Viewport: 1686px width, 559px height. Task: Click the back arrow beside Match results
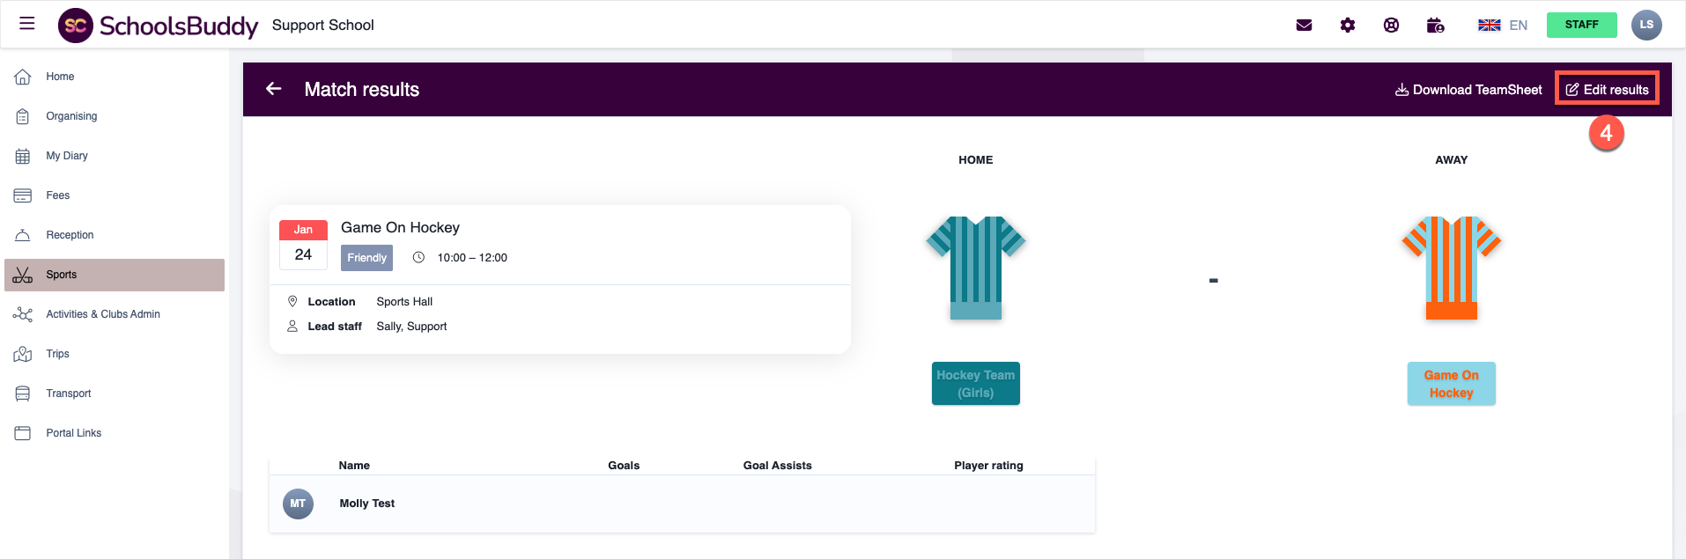click(274, 89)
